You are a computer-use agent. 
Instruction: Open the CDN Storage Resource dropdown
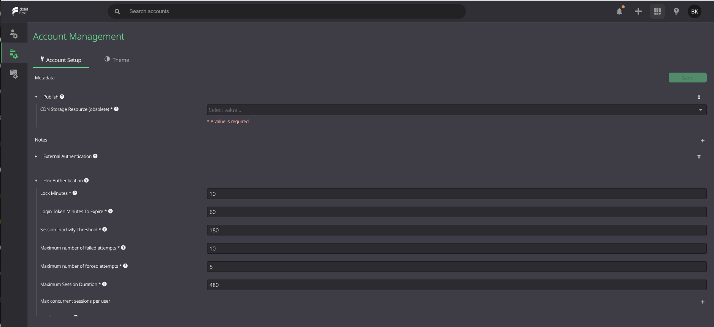coord(457,110)
